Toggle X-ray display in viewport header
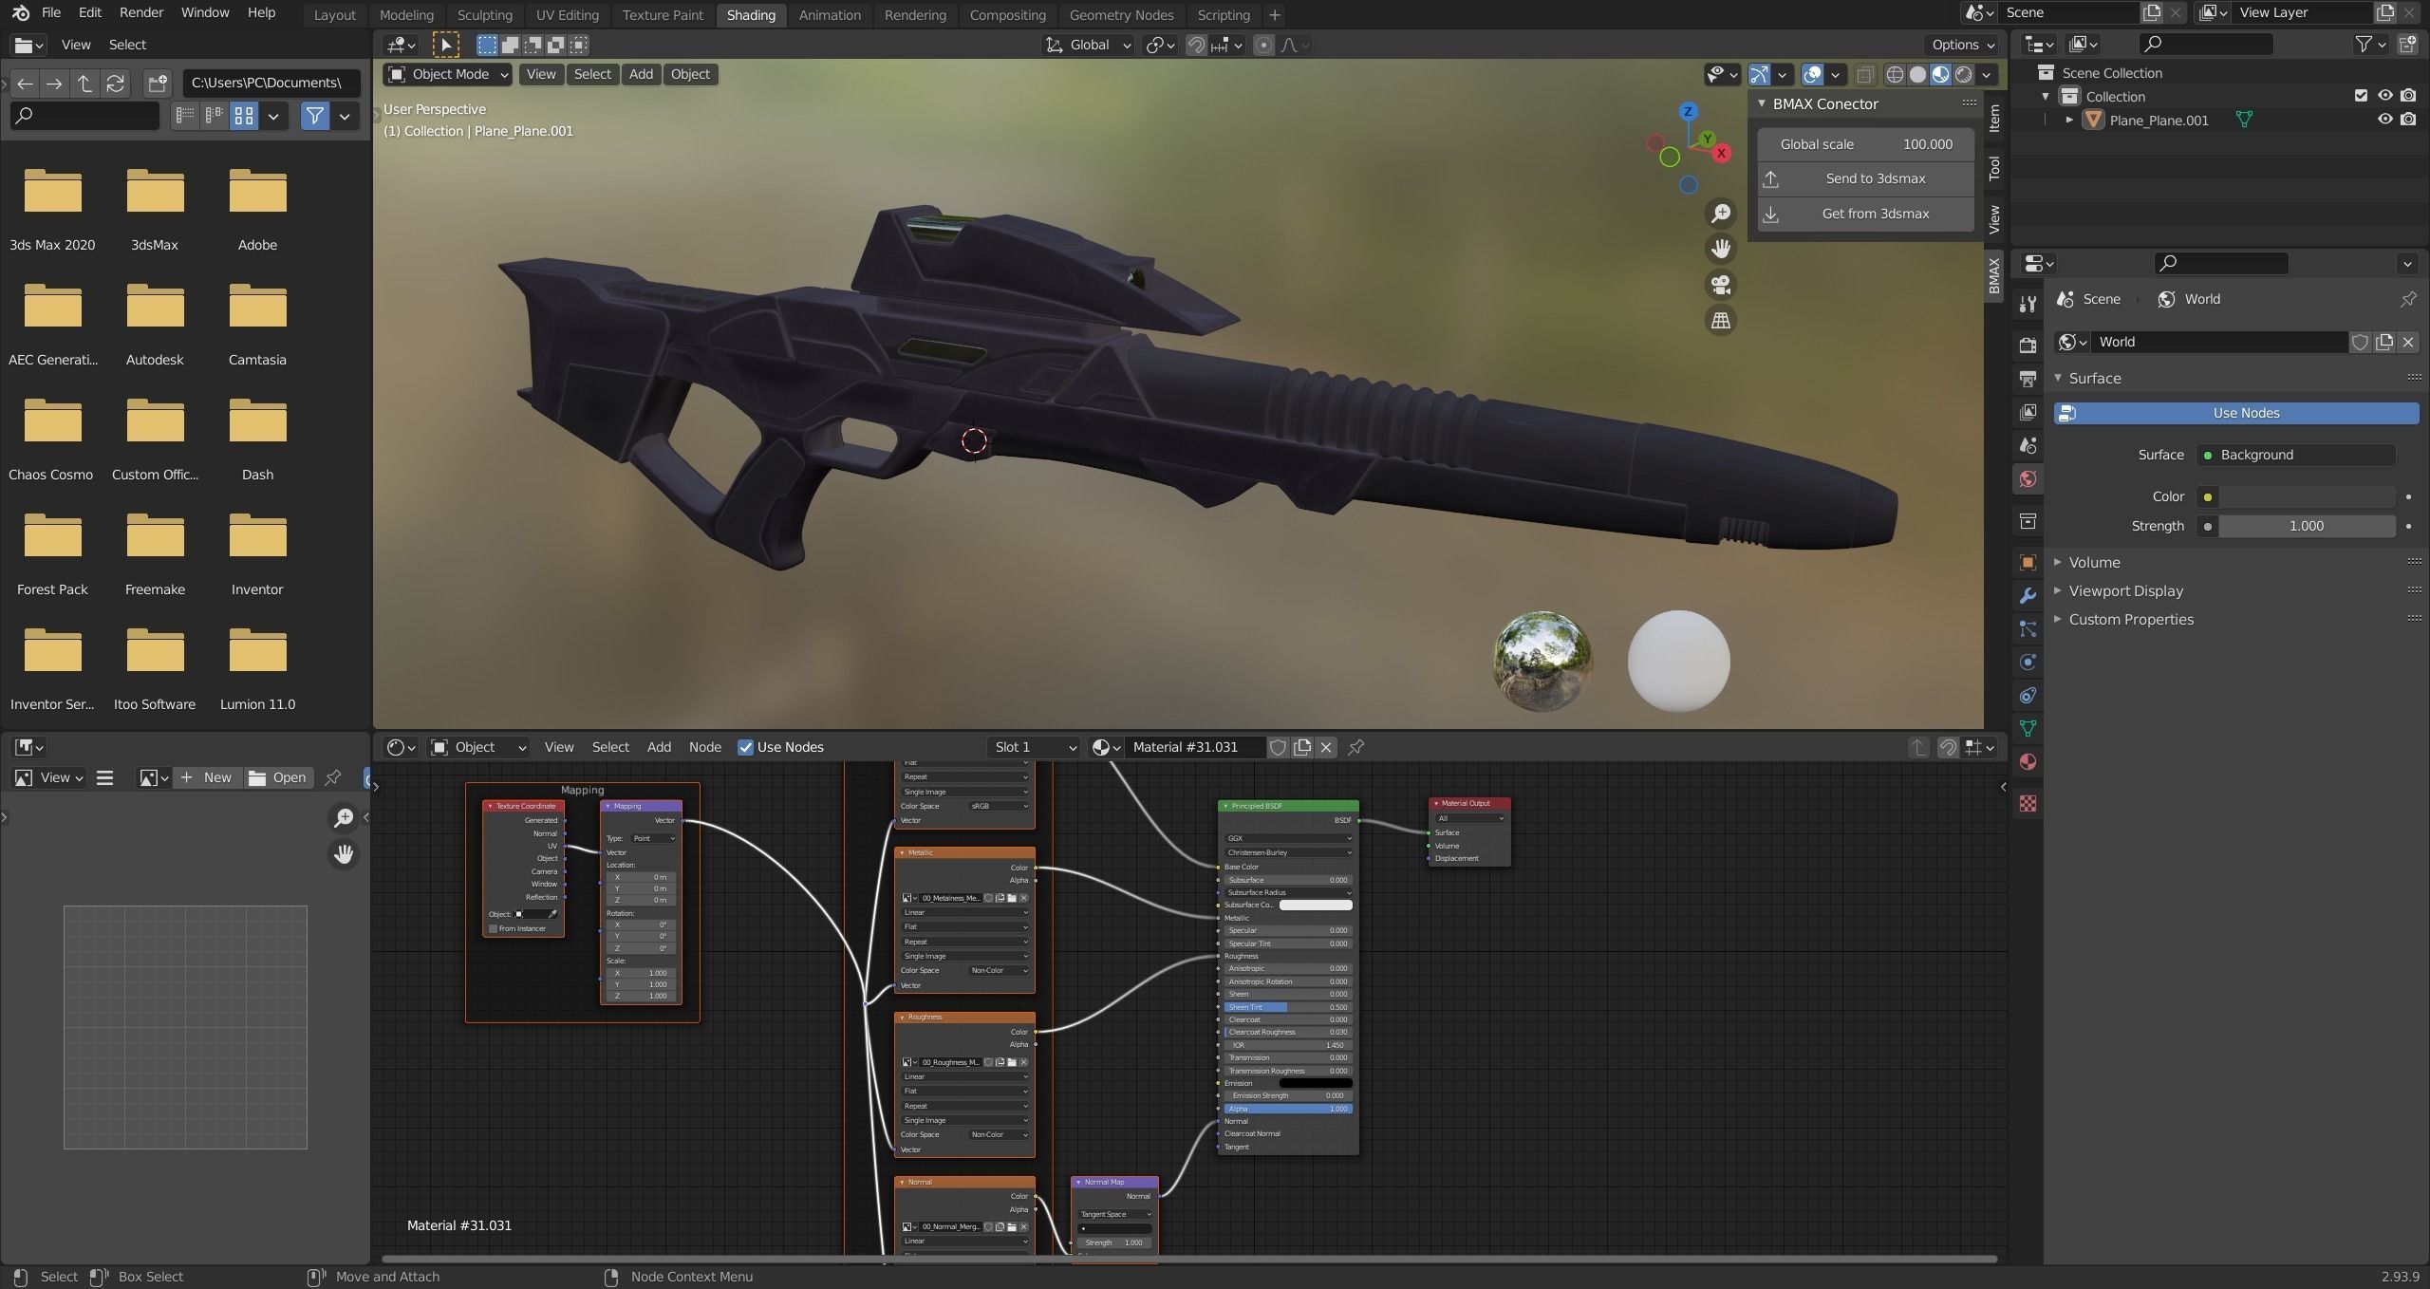This screenshot has width=2430, height=1289. pyautogui.click(x=1864, y=74)
